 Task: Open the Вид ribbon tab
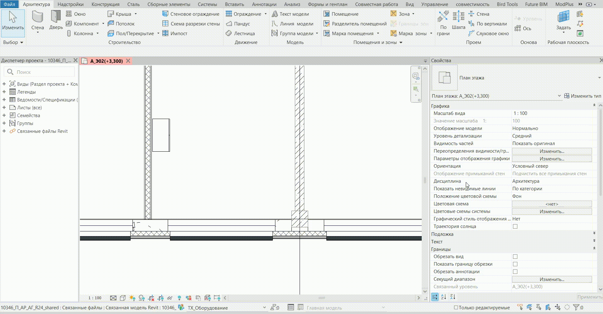(x=409, y=4)
